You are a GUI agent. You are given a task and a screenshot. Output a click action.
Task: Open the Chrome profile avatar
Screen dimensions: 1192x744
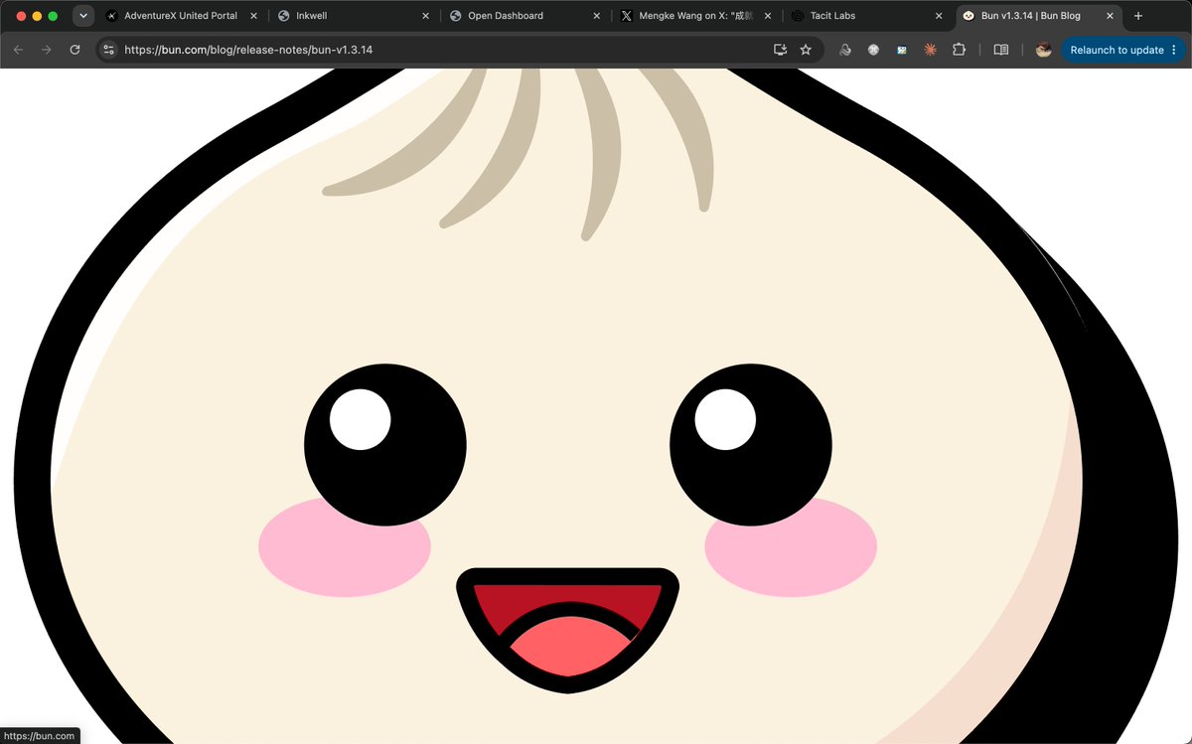coord(1043,50)
